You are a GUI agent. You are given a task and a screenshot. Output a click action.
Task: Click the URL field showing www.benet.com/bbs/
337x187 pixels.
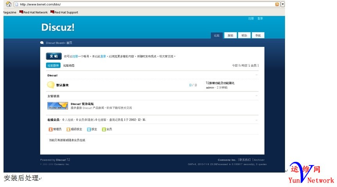pos(147,4)
